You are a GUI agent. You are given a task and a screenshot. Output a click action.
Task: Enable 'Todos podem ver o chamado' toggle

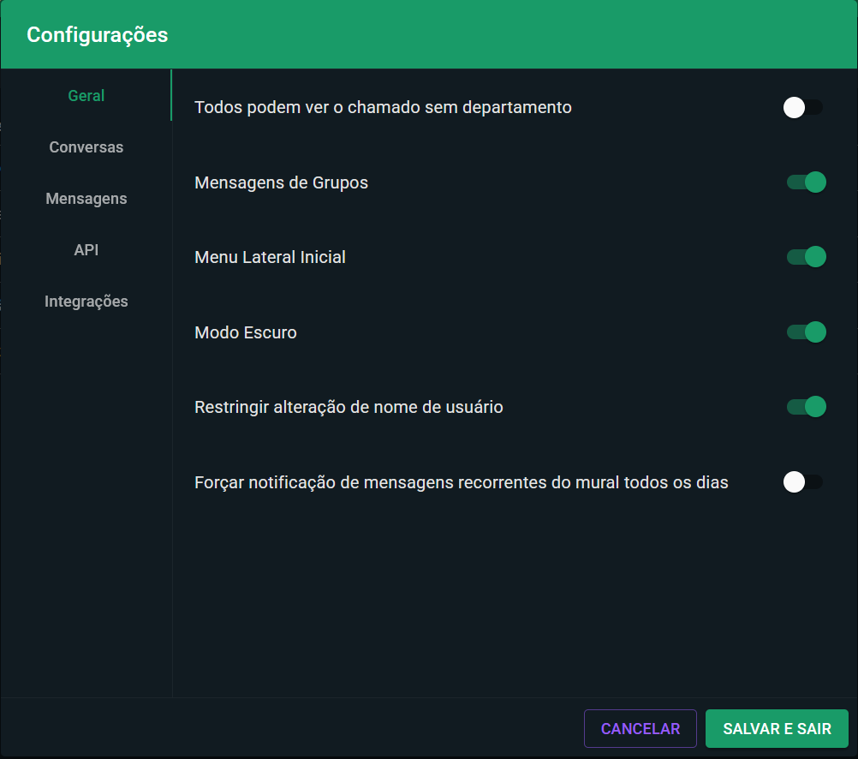(x=803, y=107)
